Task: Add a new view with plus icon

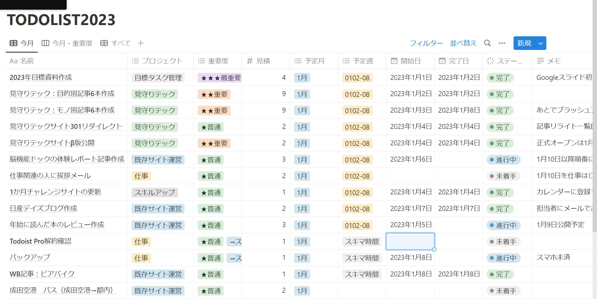Action: tap(140, 43)
